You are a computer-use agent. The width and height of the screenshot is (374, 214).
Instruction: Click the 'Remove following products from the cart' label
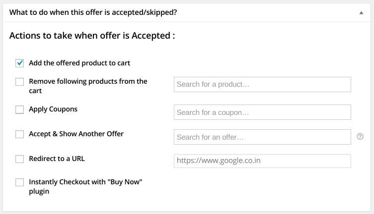point(88,86)
